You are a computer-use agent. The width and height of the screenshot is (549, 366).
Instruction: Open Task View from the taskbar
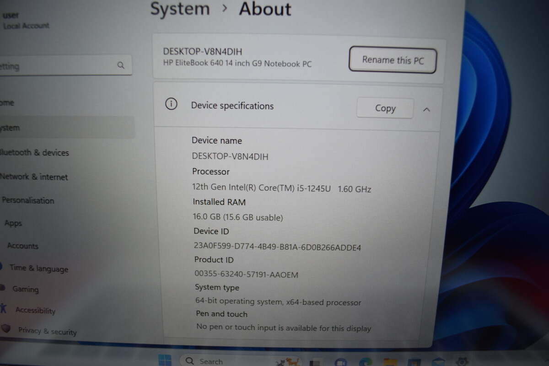click(x=315, y=362)
